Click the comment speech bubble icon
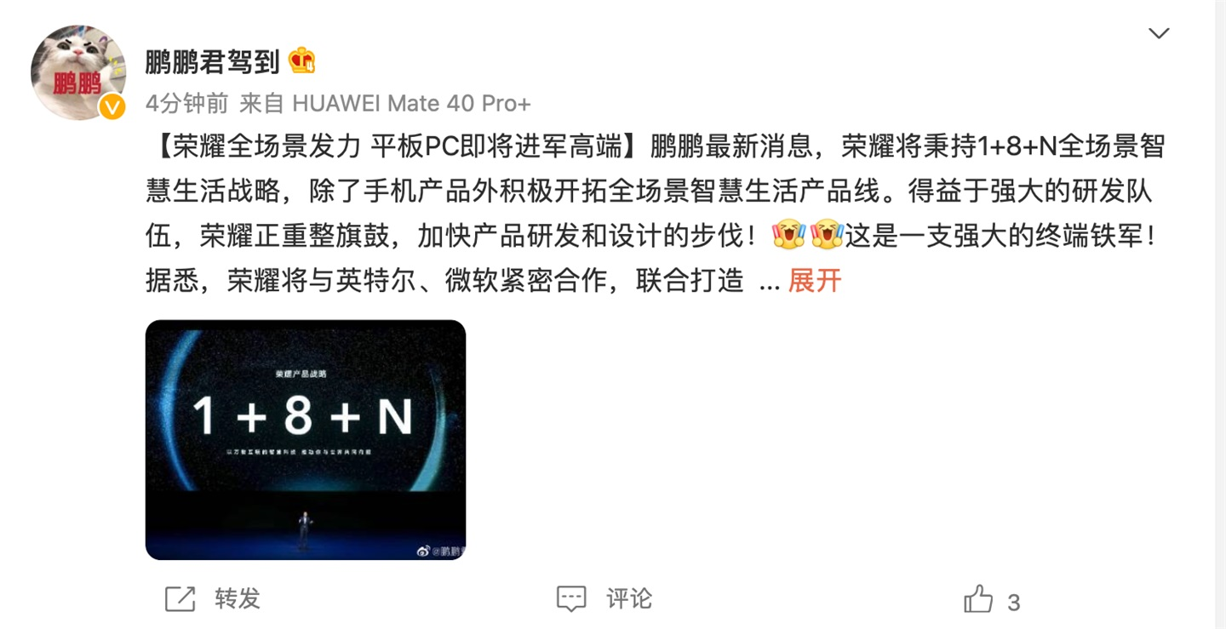The width and height of the screenshot is (1226, 629). [x=571, y=599]
